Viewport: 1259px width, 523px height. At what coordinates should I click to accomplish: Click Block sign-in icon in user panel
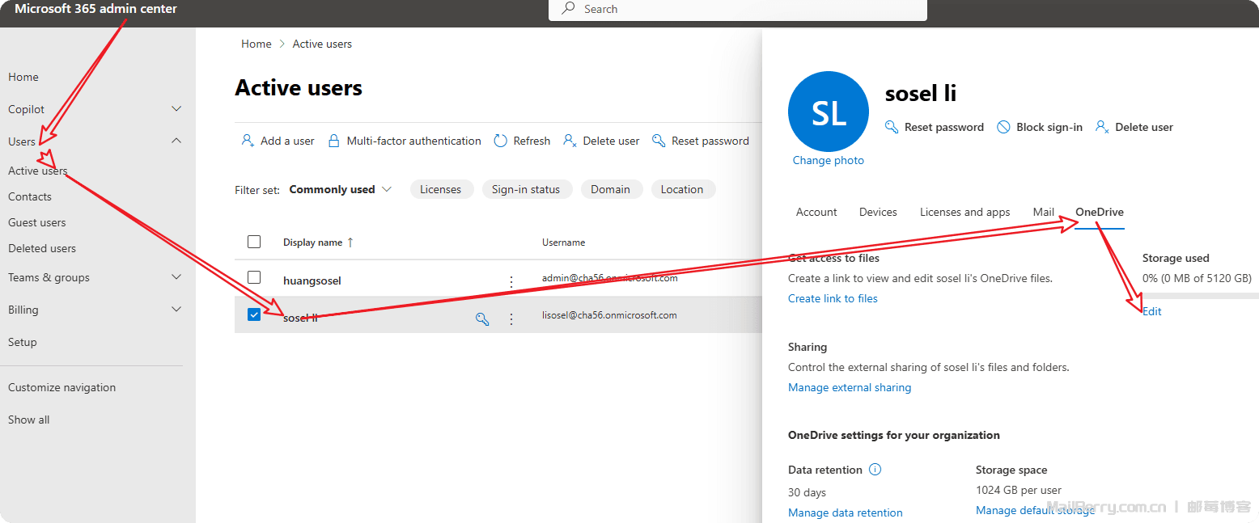tap(1003, 127)
